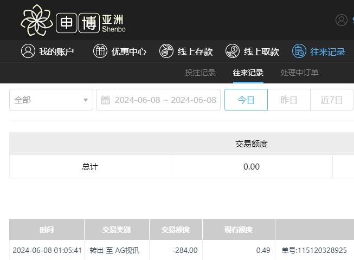Click the 线上取款 withdrawal icon
Image resolution: width=354 pixels, height=260 pixels.
pyautogui.click(x=233, y=51)
